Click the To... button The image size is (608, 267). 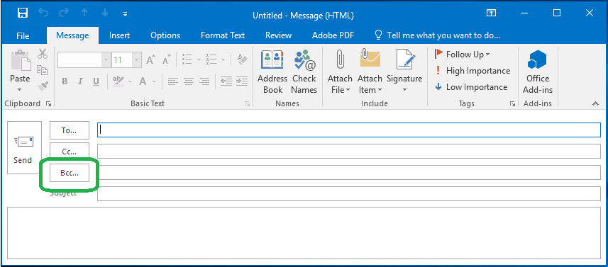pos(70,130)
